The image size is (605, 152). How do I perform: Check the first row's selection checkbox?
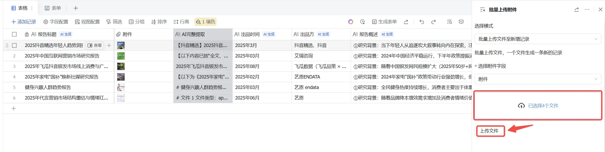pos(14,45)
